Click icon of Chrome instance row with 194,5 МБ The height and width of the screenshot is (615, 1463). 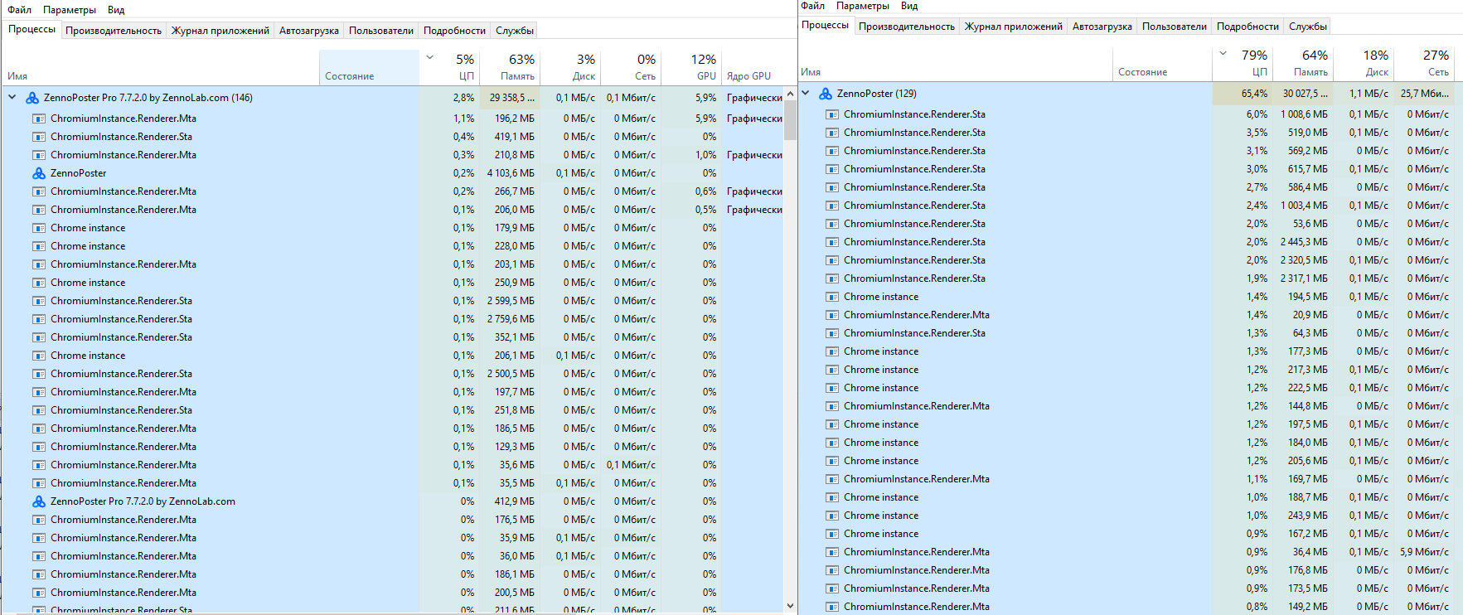832,297
